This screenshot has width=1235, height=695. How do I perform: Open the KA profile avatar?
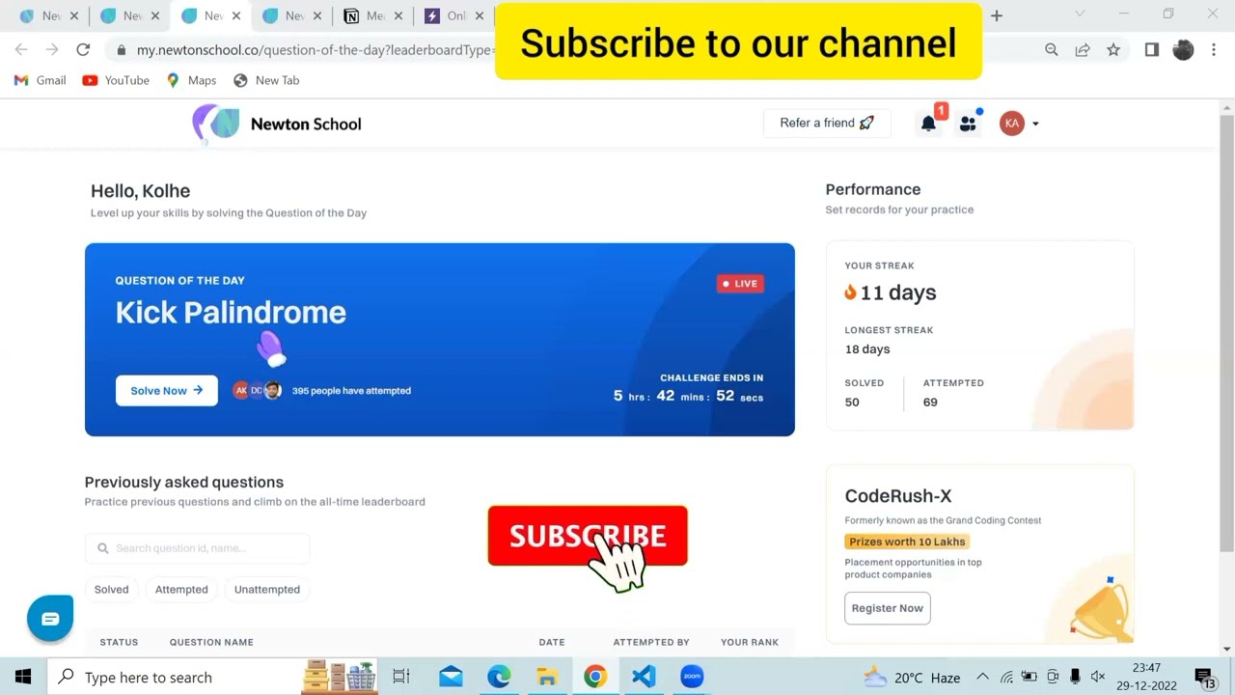click(x=1011, y=123)
